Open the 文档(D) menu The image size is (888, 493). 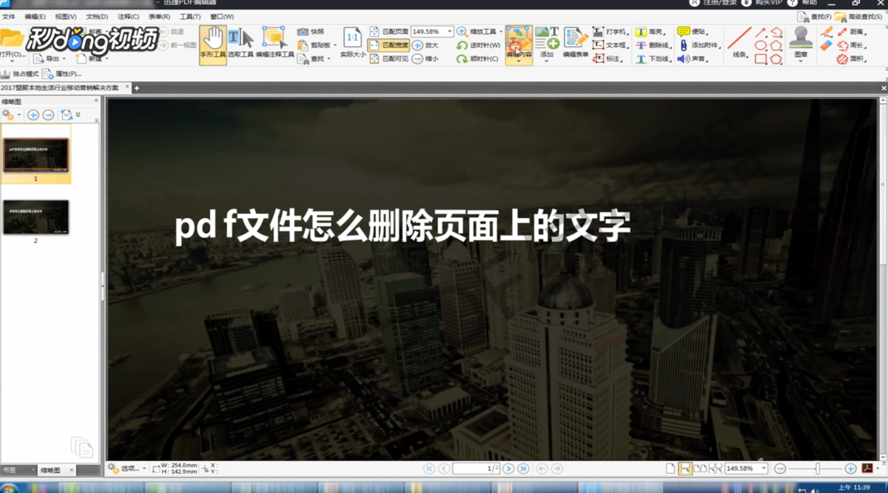pyautogui.click(x=97, y=17)
